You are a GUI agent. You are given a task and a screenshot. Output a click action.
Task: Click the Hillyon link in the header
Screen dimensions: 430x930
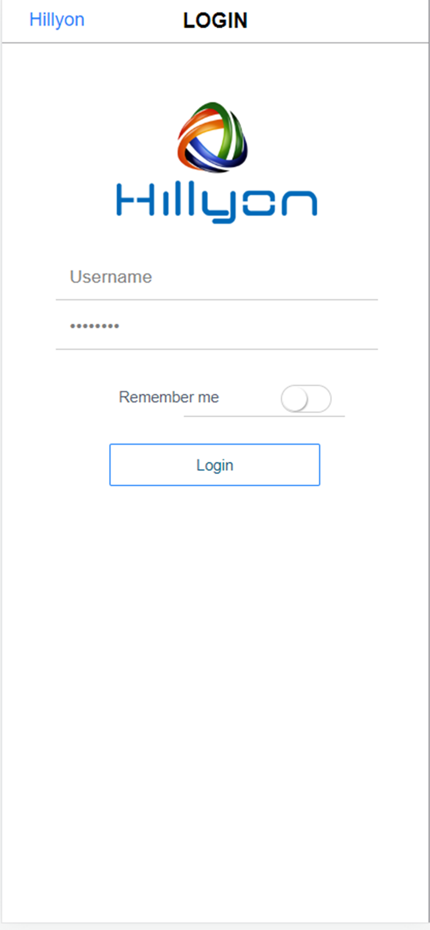(x=57, y=20)
